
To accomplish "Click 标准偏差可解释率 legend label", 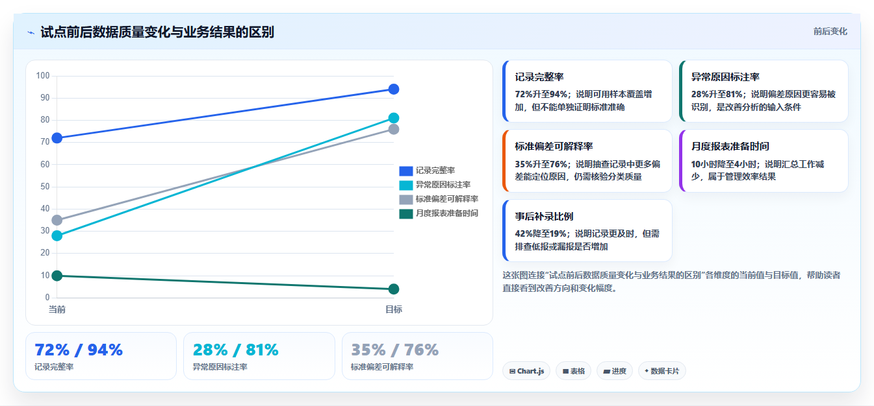I will tap(447, 199).
